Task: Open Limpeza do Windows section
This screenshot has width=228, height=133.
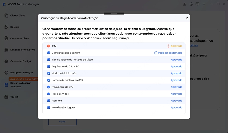Action: (x=23, y=50)
